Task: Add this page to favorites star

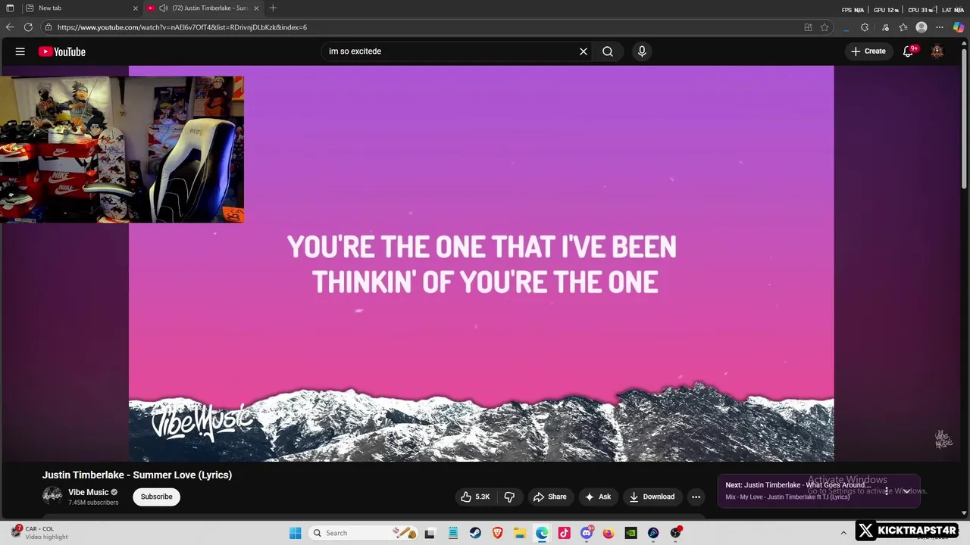Action: tap(824, 27)
